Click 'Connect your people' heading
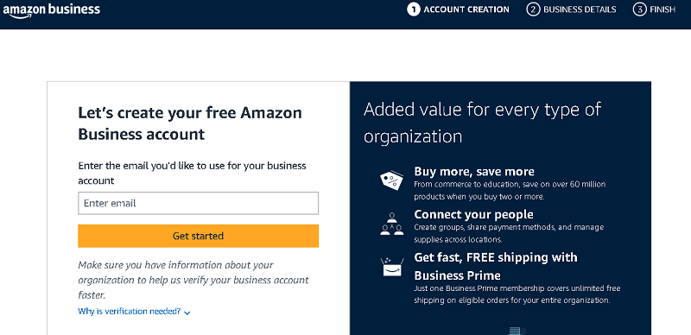 [473, 215]
